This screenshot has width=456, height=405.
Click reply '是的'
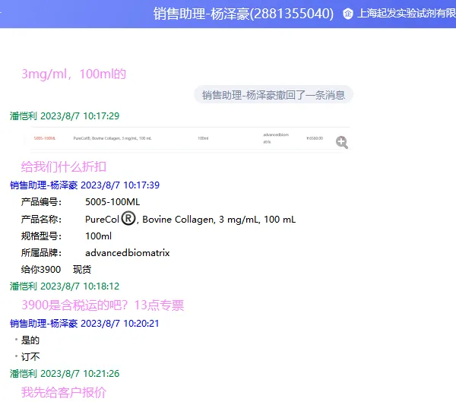(30, 340)
